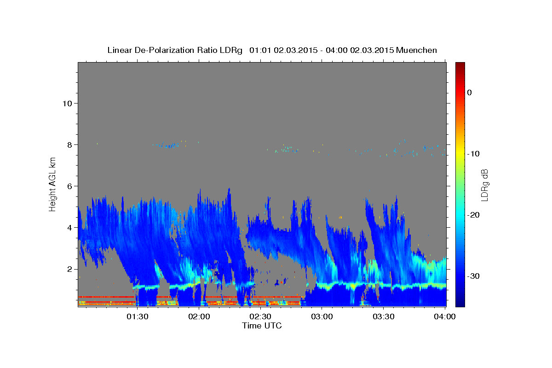This screenshot has height=368, width=552.
Task: Click the height tick label 2
Action: pos(70,269)
